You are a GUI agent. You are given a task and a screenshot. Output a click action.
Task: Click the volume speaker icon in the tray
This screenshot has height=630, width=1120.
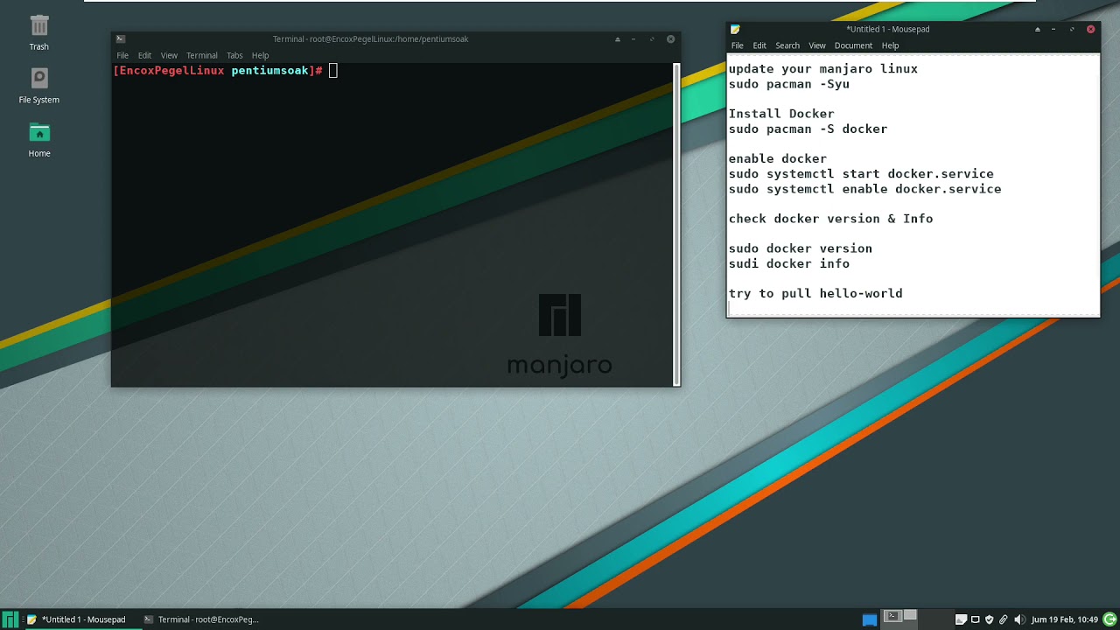pyautogui.click(x=1018, y=619)
